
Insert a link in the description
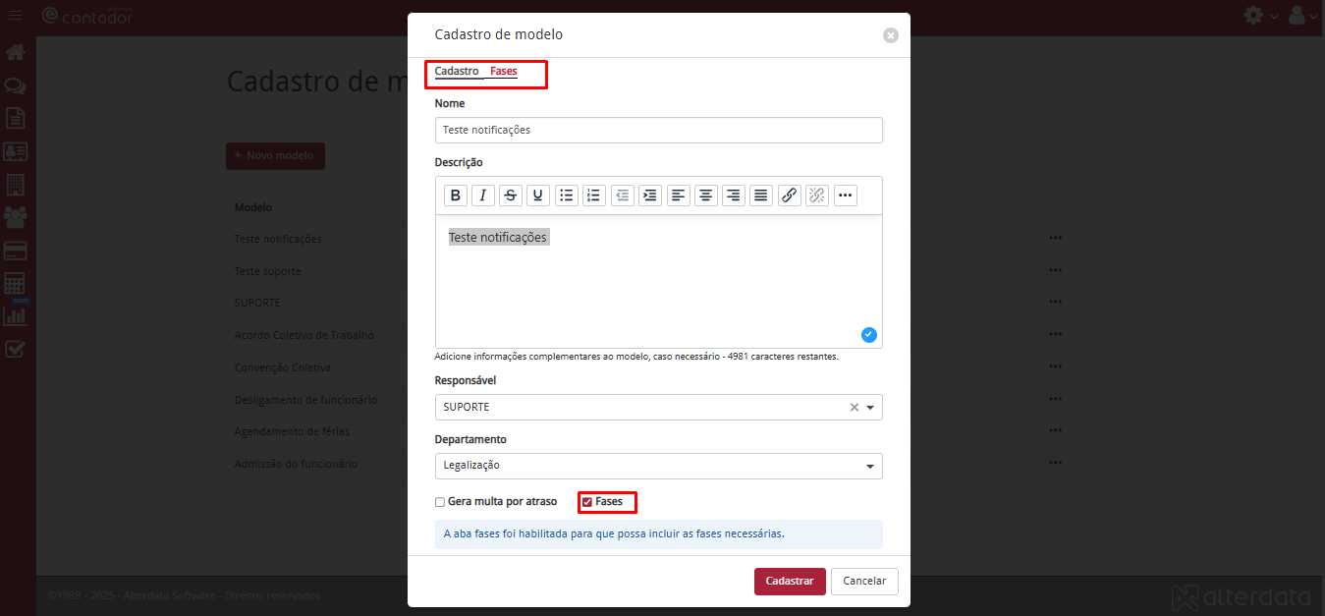coord(789,196)
